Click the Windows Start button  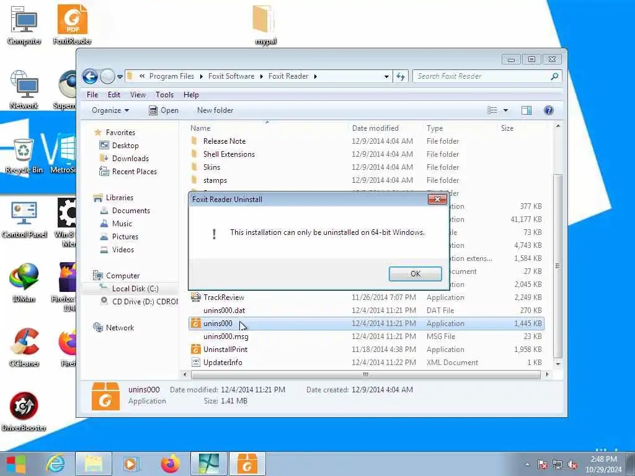[x=16, y=464]
